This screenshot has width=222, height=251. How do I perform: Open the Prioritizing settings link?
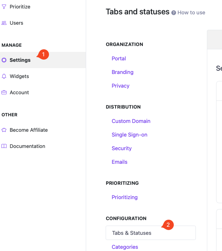[x=124, y=197]
